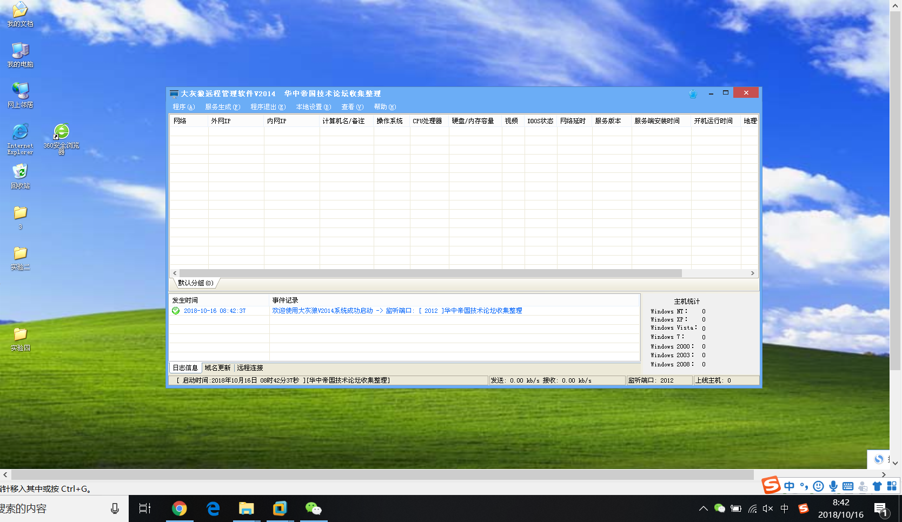Click the host list scroll right arrow

tap(752, 273)
